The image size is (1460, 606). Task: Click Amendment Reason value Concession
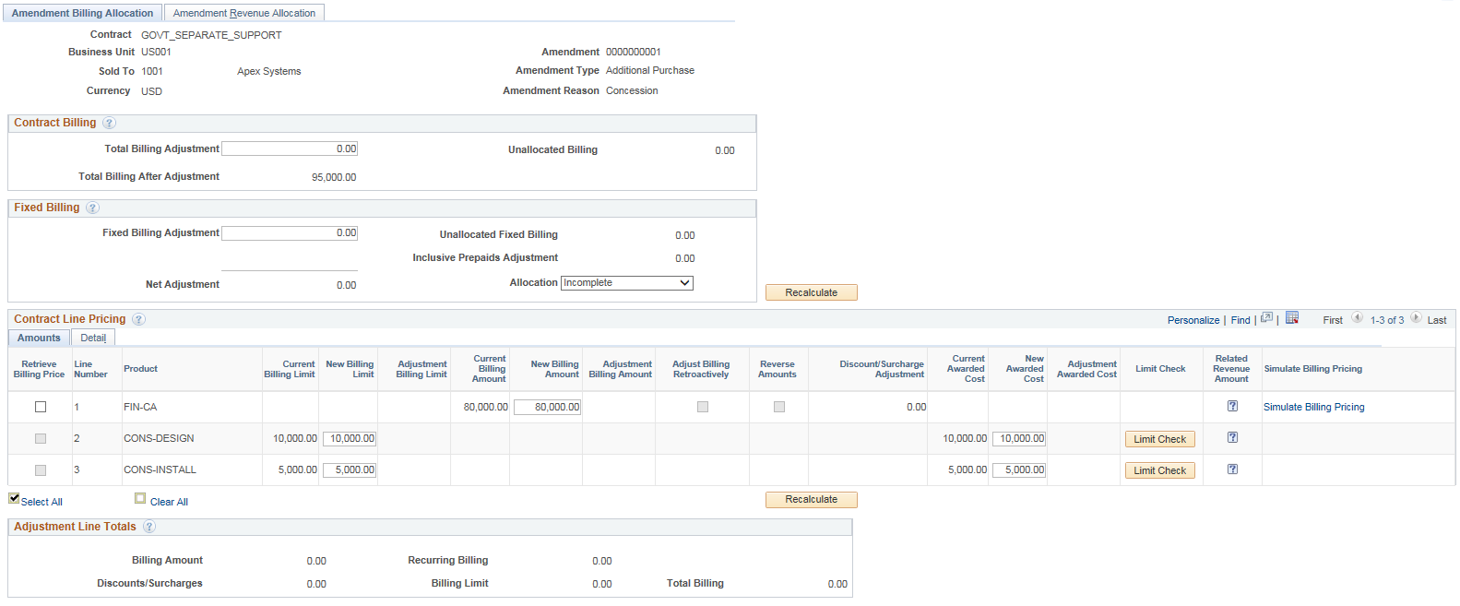632,90
